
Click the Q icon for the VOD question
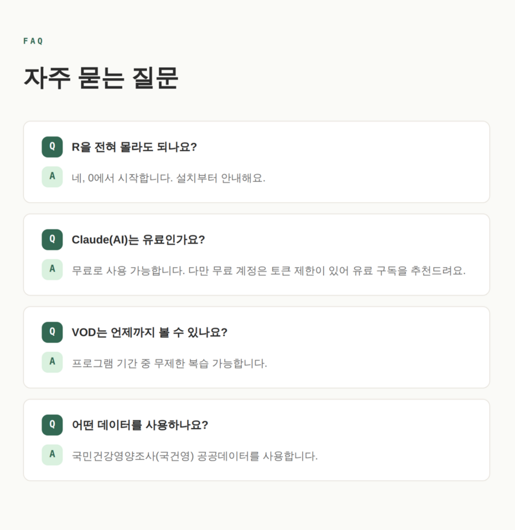coord(52,332)
